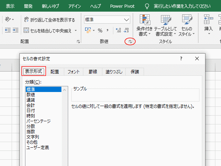Open the cell styles (セルのスタイル) gallery
The height and width of the screenshot is (166, 221).
186,26
